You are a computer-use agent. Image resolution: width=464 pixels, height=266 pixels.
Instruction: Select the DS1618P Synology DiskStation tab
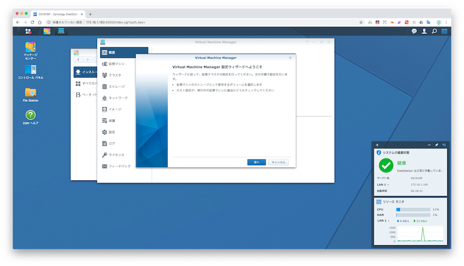(x=58, y=14)
